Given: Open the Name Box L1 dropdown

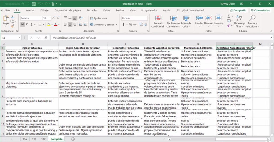Looking at the screenshot, I should (x=19, y=37).
